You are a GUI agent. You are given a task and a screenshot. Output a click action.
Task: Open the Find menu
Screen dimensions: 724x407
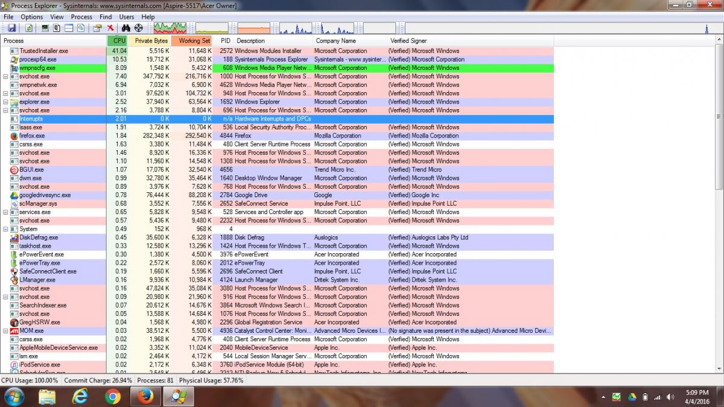coord(106,17)
